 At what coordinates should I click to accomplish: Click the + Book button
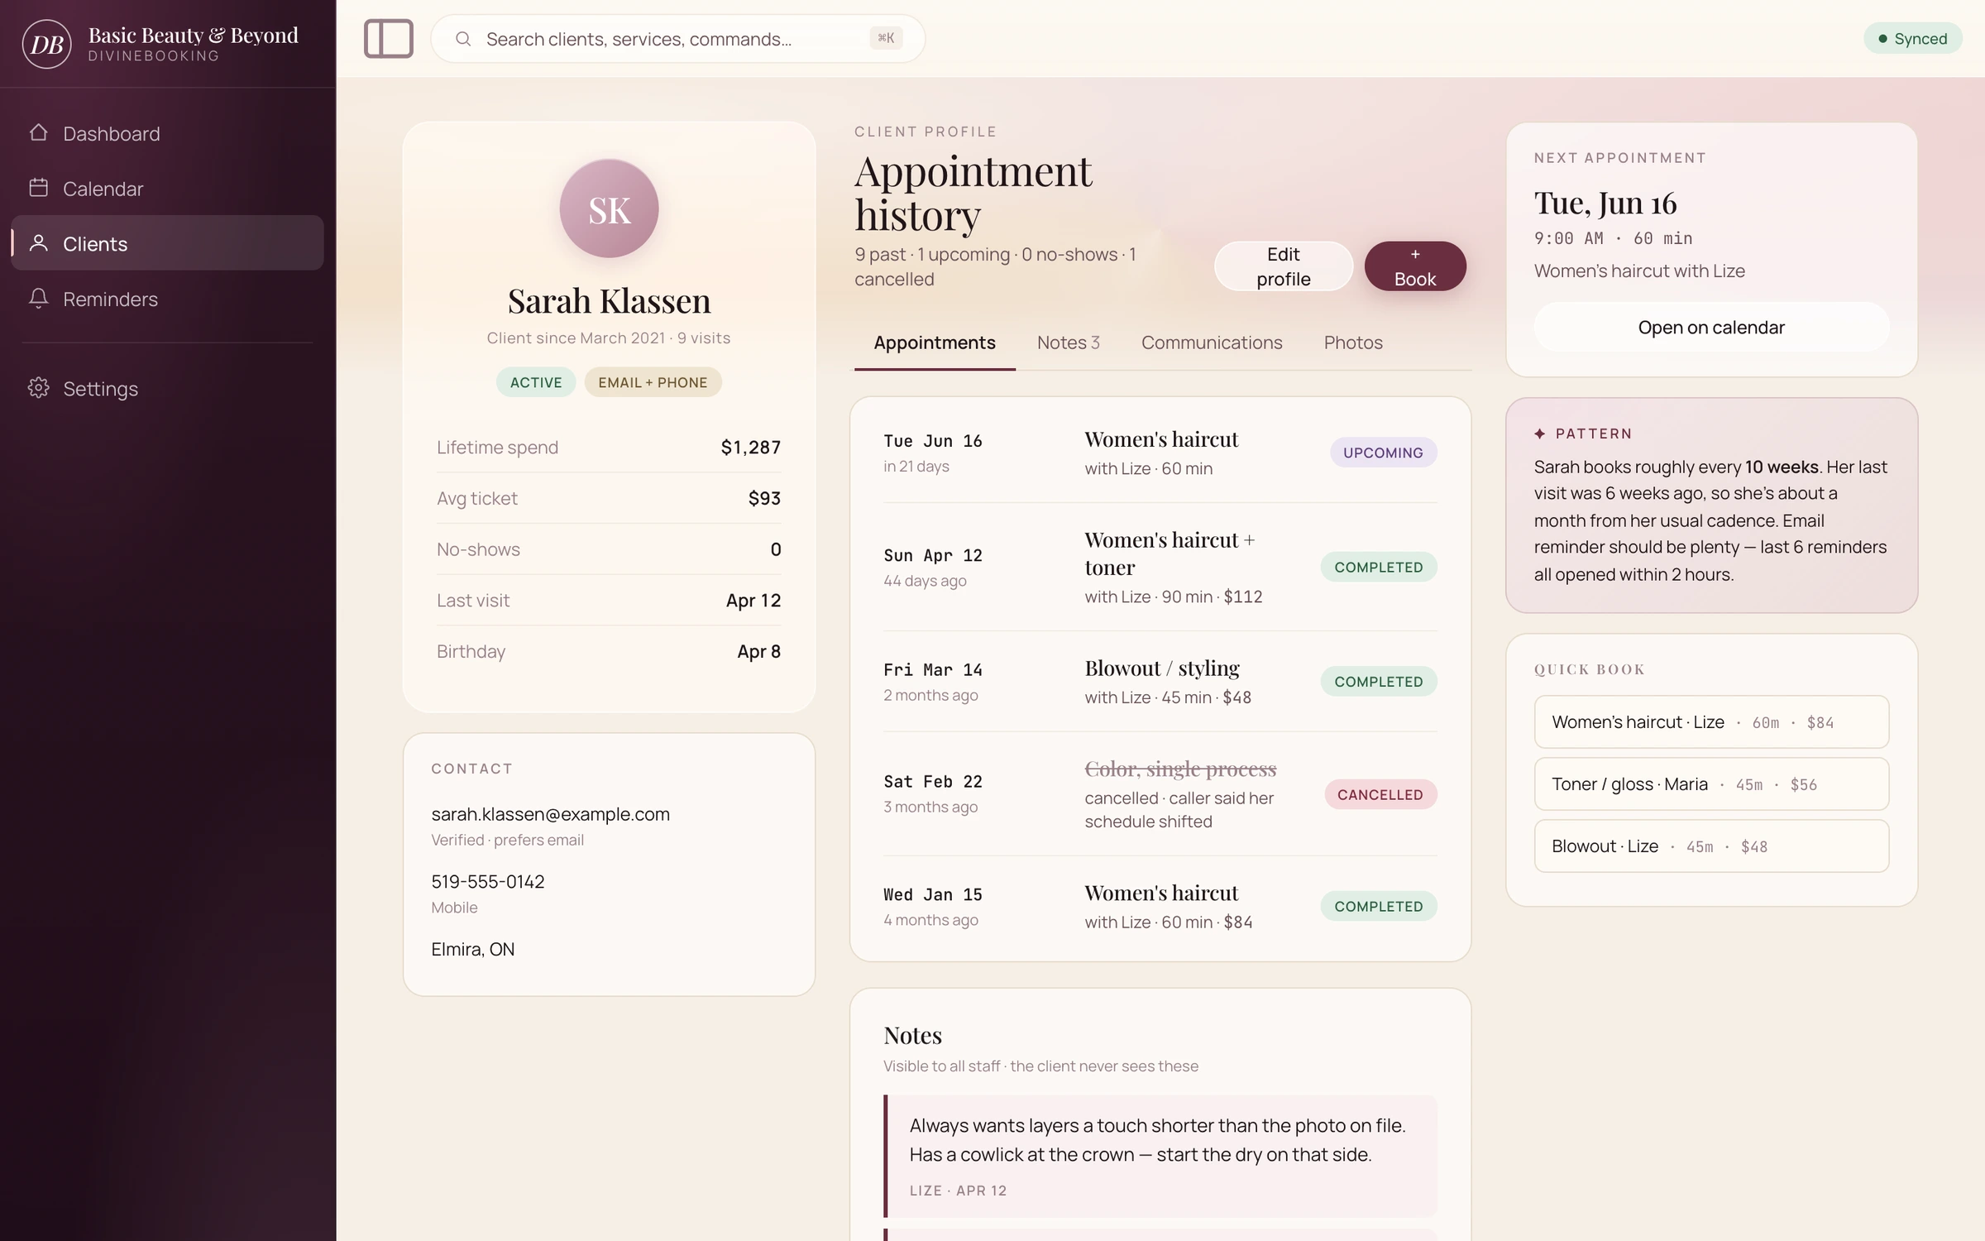tap(1415, 266)
